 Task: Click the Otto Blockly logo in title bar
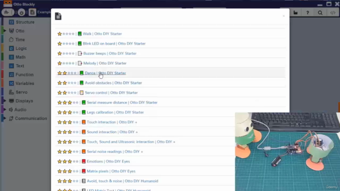click(x=7, y=4)
